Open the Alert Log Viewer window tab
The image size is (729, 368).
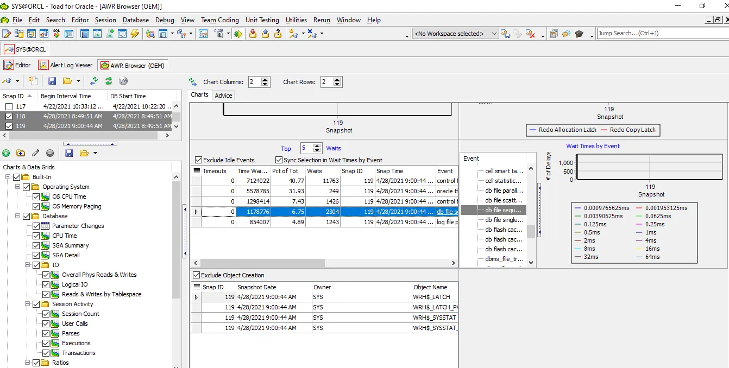point(65,65)
